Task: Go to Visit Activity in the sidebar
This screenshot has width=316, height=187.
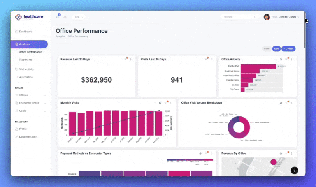Action: pos(26,69)
